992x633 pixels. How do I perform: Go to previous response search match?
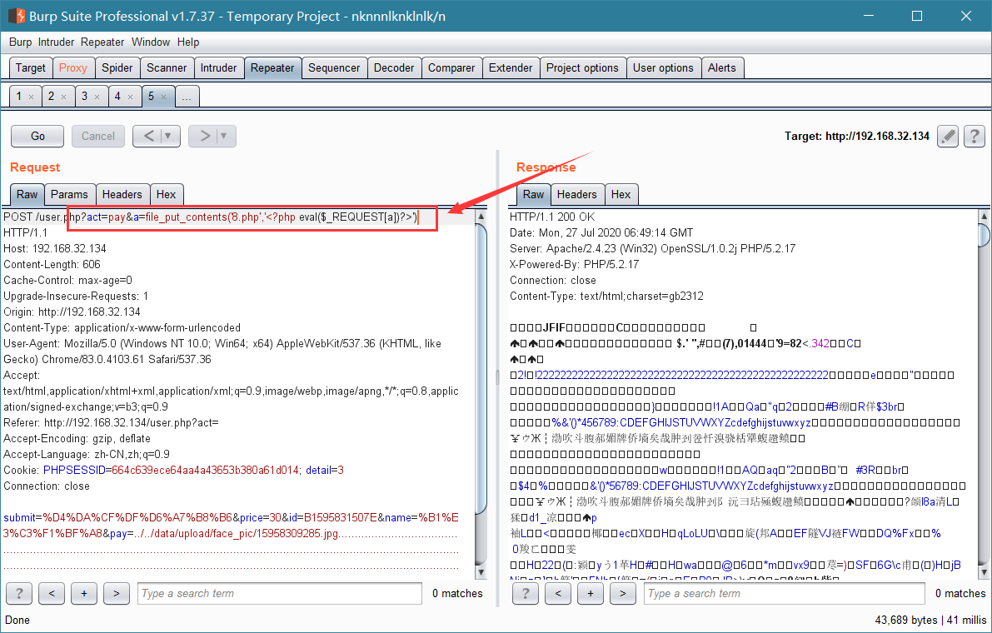point(558,593)
